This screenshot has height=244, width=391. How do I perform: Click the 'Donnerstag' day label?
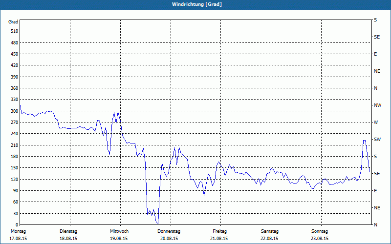(169, 231)
